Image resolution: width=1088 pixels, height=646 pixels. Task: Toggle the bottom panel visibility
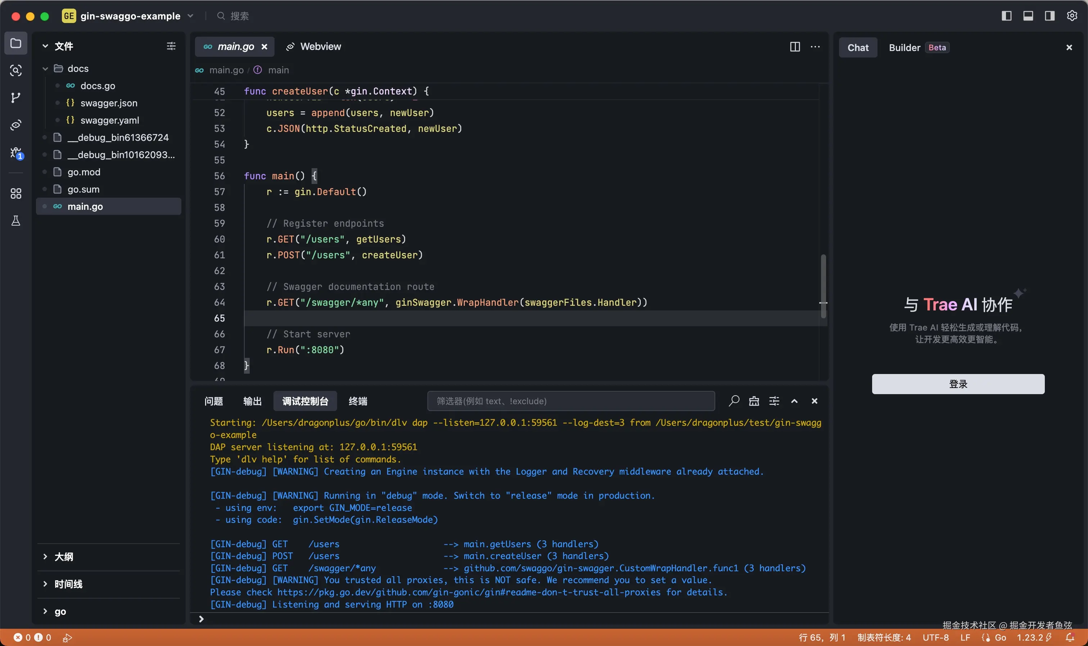[1028, 16]
